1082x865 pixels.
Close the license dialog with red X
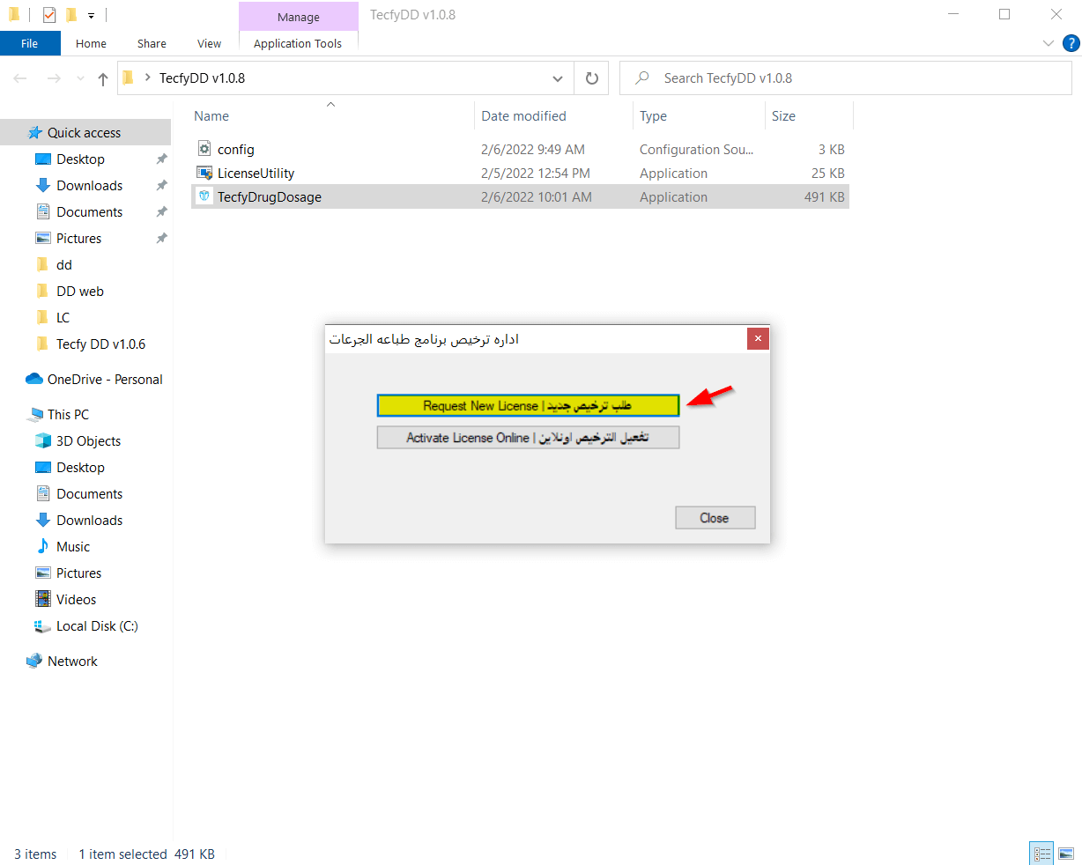[x=757, y=338]
